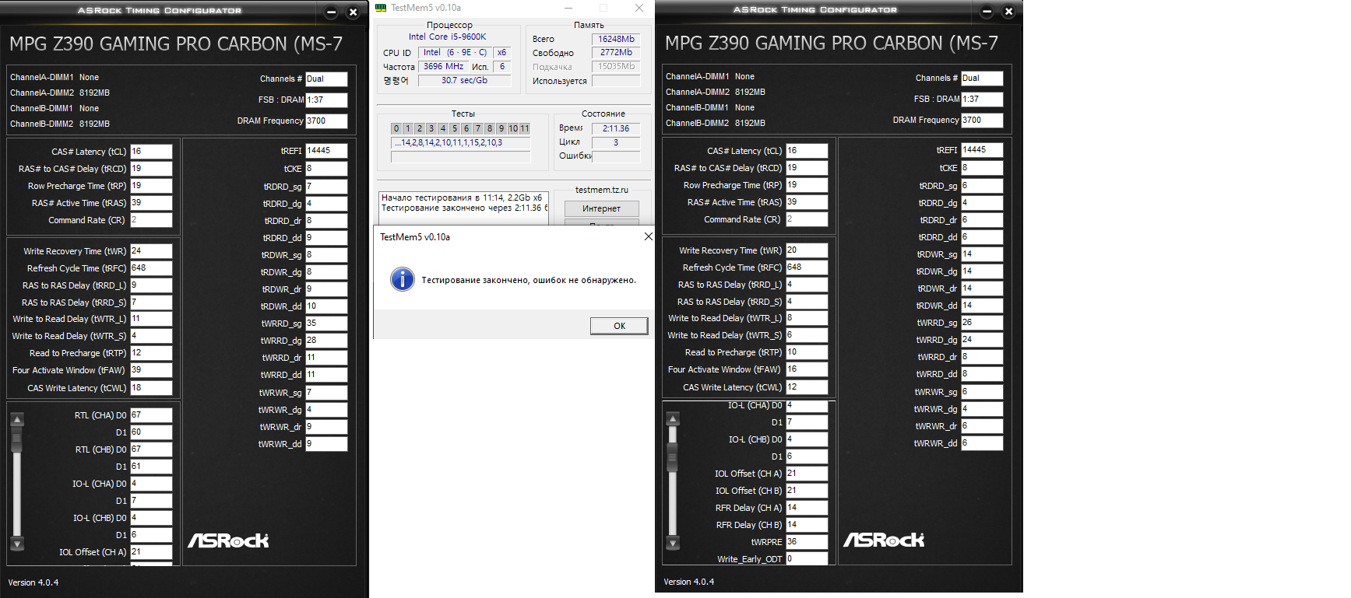Minimize the right ASRock Timing Configurator window
Image resolution: width=1351 pixels, height=598 pixels.
987,11
